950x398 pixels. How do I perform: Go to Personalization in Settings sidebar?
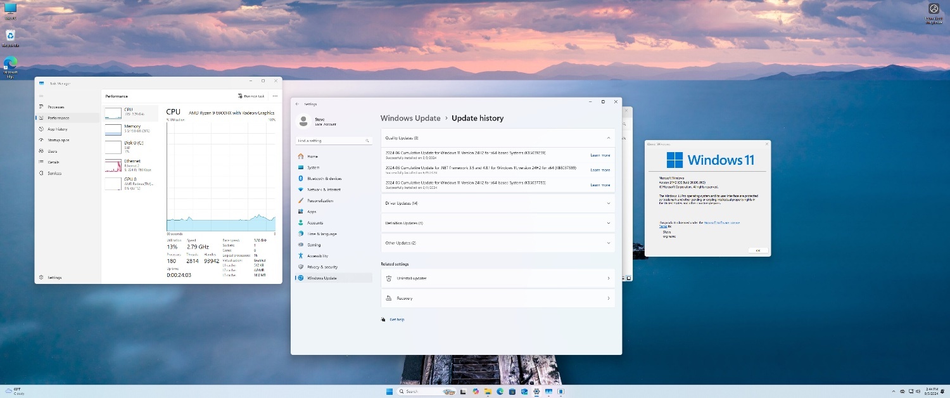click(320, 201)
